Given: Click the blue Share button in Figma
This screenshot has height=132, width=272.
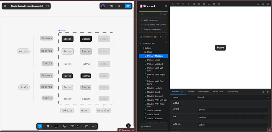Looking at the screenshot, I should coord(128,6).
